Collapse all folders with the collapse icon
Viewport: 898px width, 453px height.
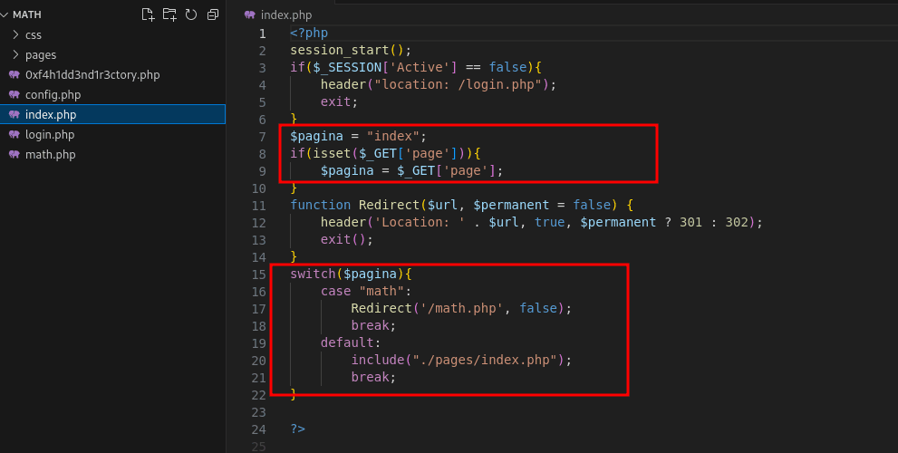[213, 14]
